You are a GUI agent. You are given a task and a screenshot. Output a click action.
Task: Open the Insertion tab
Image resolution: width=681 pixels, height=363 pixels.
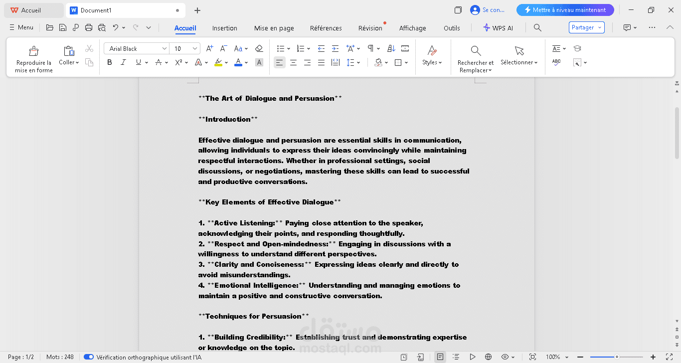pyautogui.click(x=224, y=28)
